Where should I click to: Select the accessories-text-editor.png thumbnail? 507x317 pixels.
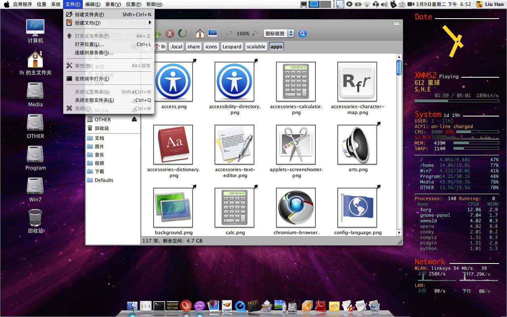click(x=234, y=145)
